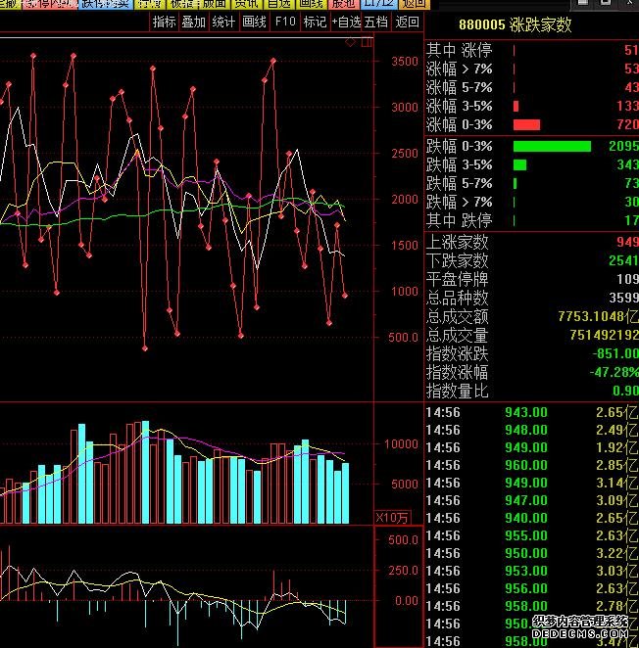
Task: Click the 涨幅 > 7% row
Action: [x=532, y=69]
